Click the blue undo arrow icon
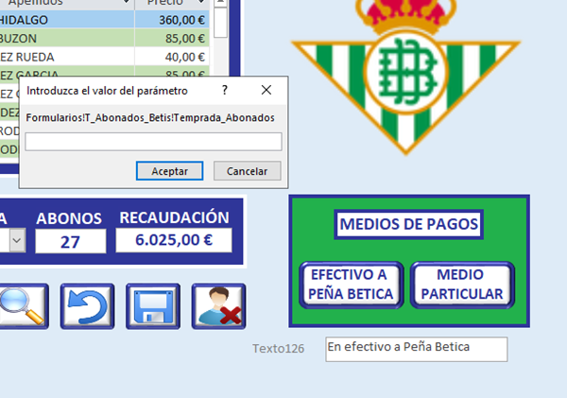The height and width of the screenshot is (398, 567). [87, 306]
